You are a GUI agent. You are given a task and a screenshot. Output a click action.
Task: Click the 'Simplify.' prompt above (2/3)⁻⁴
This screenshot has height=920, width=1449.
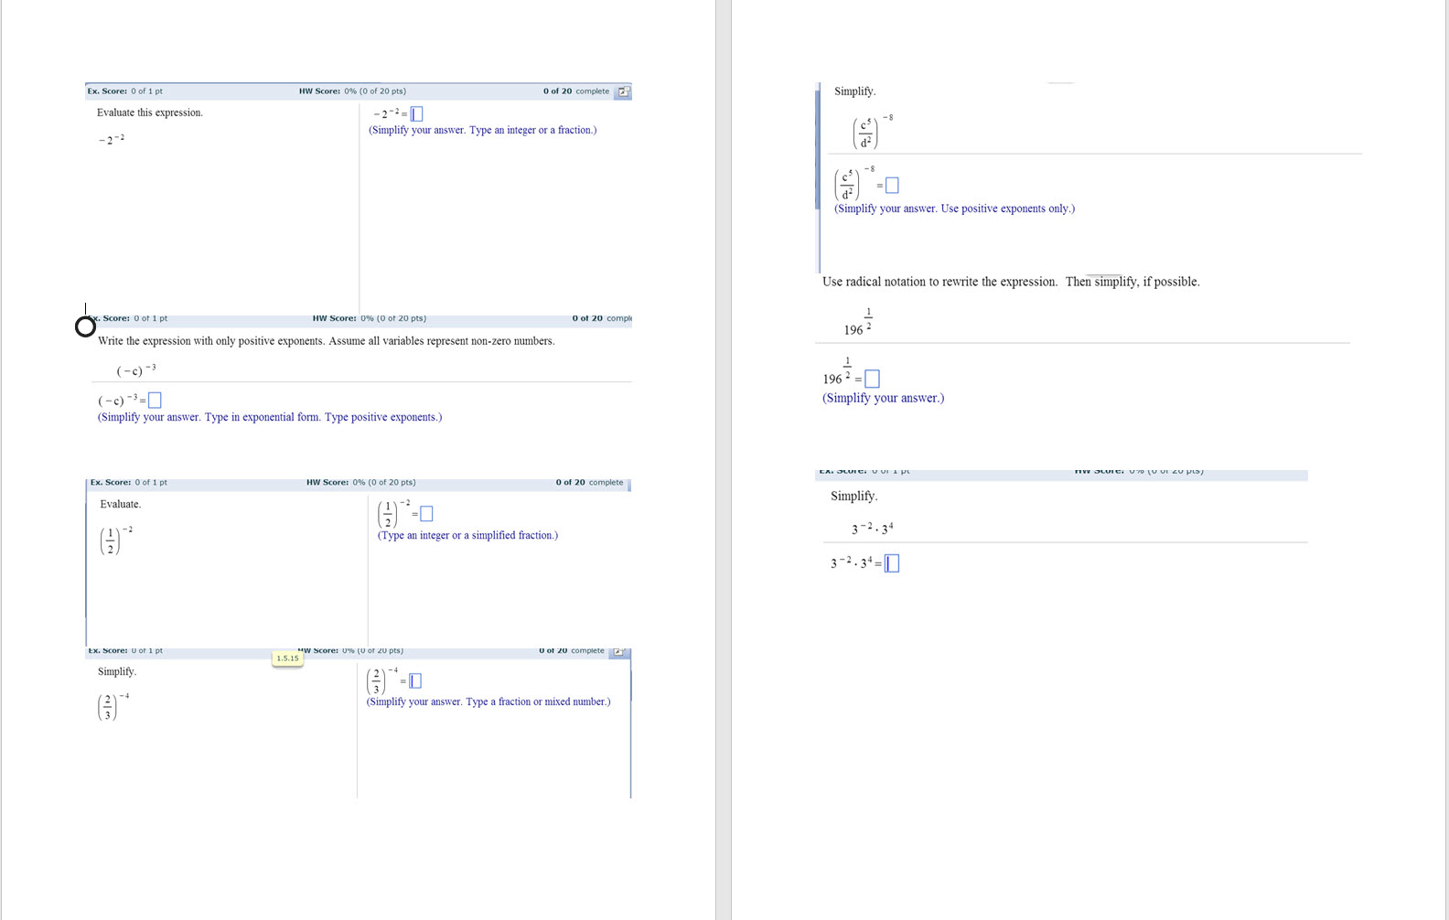(117, 671)
